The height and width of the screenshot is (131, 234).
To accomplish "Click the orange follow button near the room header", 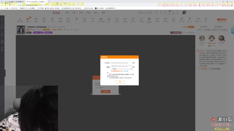I will [191, 27].
